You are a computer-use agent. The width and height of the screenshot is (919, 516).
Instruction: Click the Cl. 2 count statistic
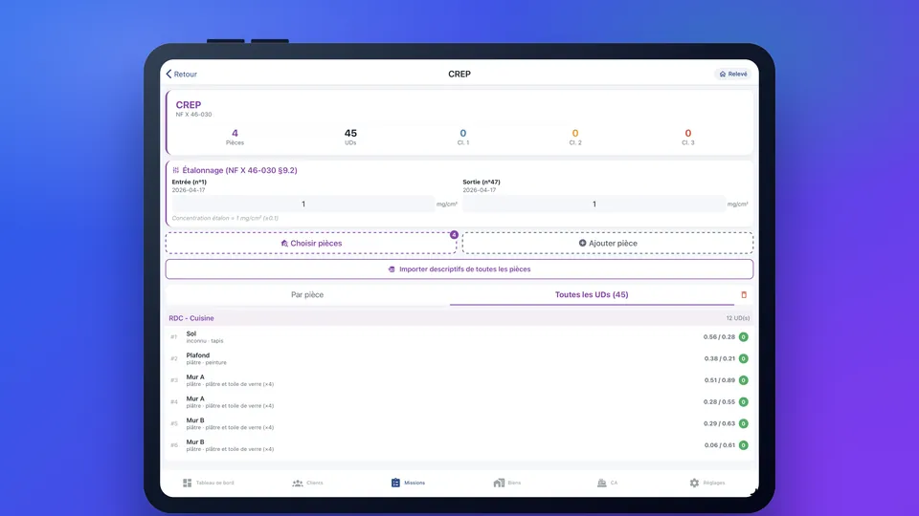click(x=575, y=137)
